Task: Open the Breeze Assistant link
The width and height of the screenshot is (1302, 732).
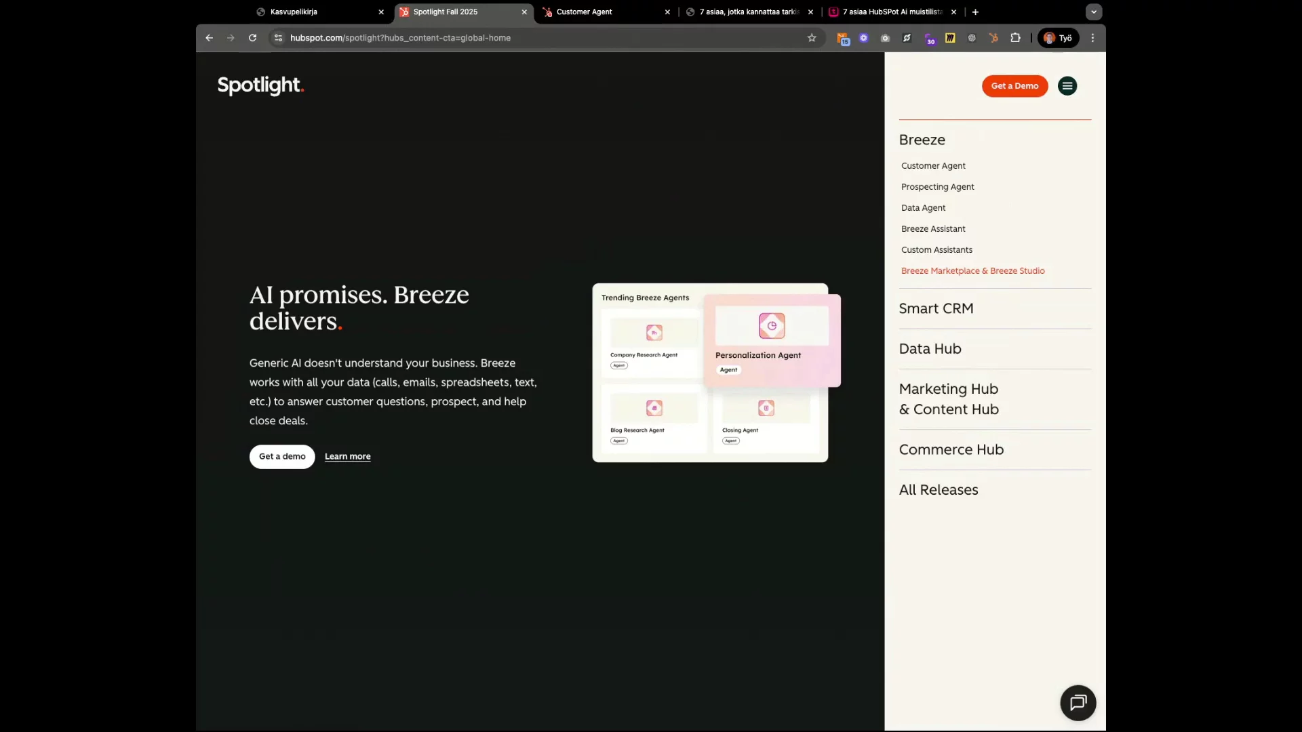Action: (x=933, y=229)
